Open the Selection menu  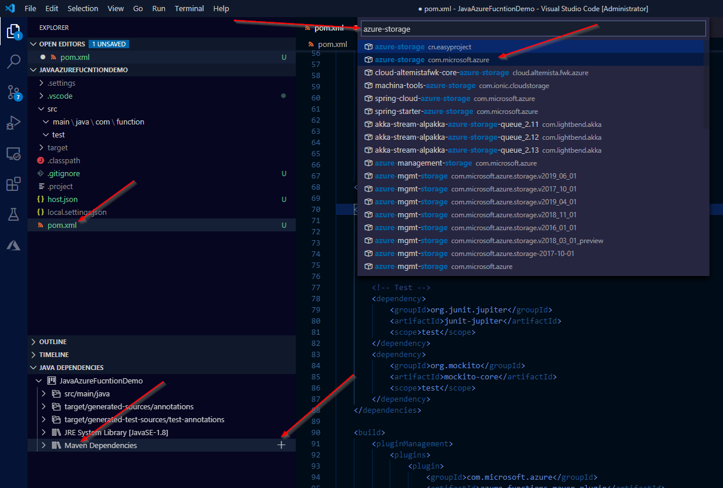coord(83,9)
